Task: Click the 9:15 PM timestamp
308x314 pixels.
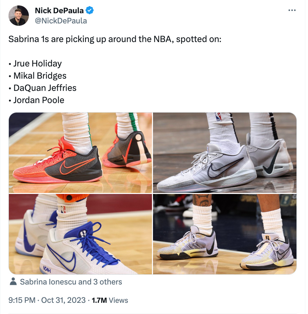Action: 22,300
